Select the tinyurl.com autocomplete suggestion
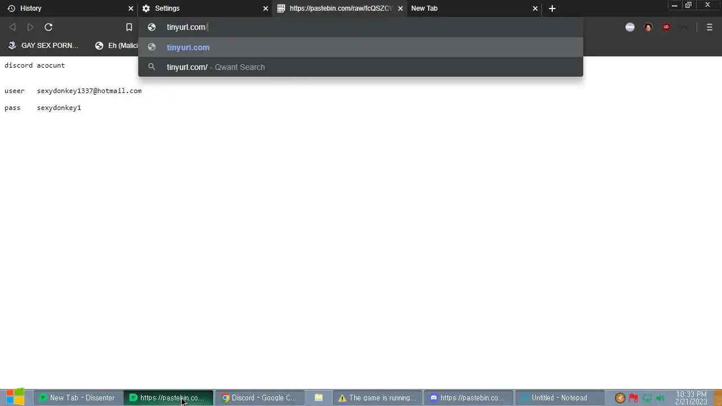 point(360,47)
